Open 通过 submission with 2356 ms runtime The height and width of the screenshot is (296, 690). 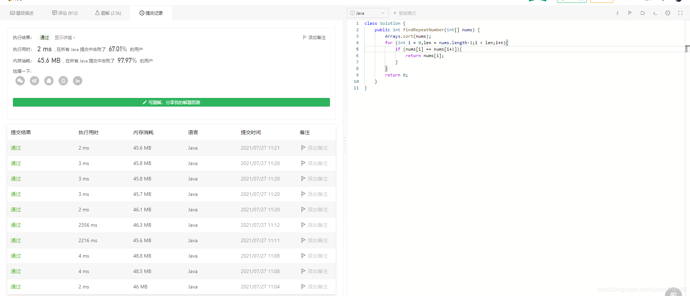(x=16, y=225)
